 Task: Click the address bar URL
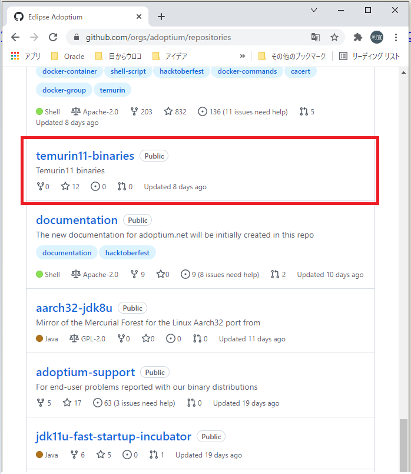158,38
